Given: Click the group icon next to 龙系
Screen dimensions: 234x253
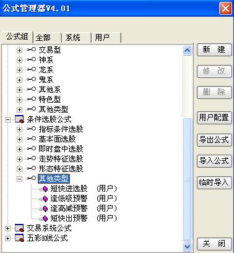Looking at the screenshot, I should pyautogui.click(x=32, y=69).
